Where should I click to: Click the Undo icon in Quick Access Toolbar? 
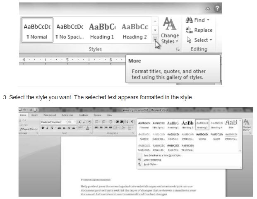(x=24, y=110)
